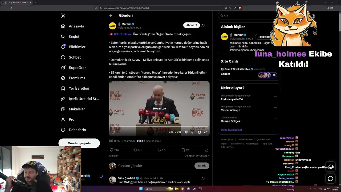Enter fullscreen on the video
Viewport: 341px width, 192px height.
[x=206, y=132]
